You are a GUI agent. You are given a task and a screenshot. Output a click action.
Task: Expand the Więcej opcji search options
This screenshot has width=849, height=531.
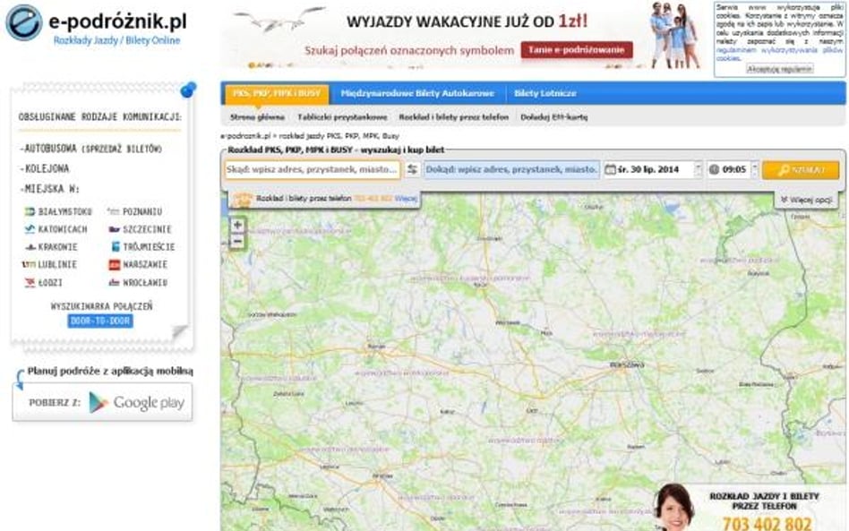coord(810,197)
